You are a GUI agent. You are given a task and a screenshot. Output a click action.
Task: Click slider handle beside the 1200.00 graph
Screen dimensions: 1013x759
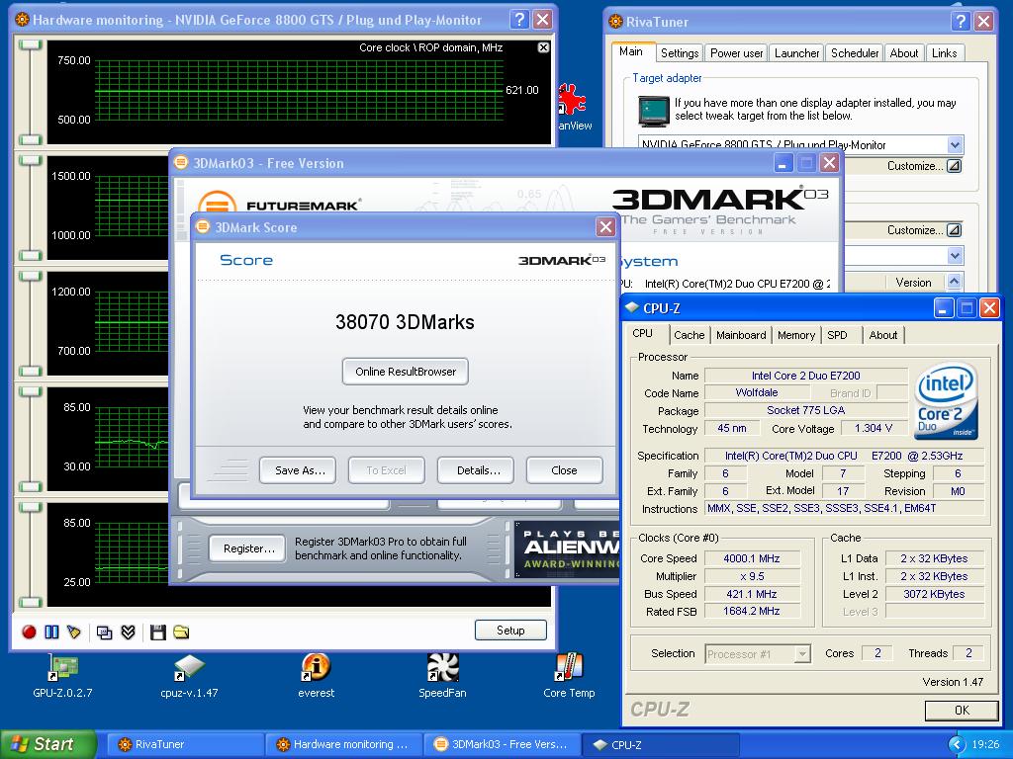30,276
